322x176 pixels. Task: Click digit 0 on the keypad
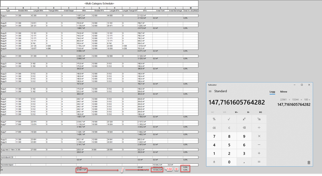(x=229, y=162)
